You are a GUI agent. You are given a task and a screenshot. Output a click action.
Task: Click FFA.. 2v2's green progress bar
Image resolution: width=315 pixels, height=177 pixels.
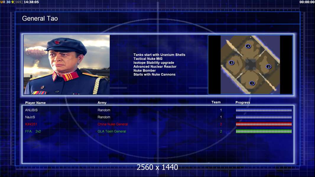264,131
